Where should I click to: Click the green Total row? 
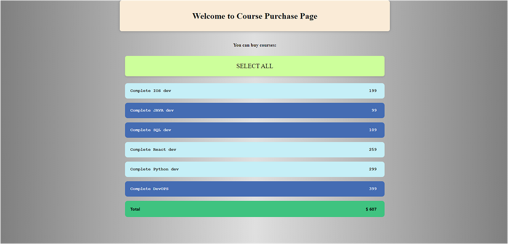[254, 209]
